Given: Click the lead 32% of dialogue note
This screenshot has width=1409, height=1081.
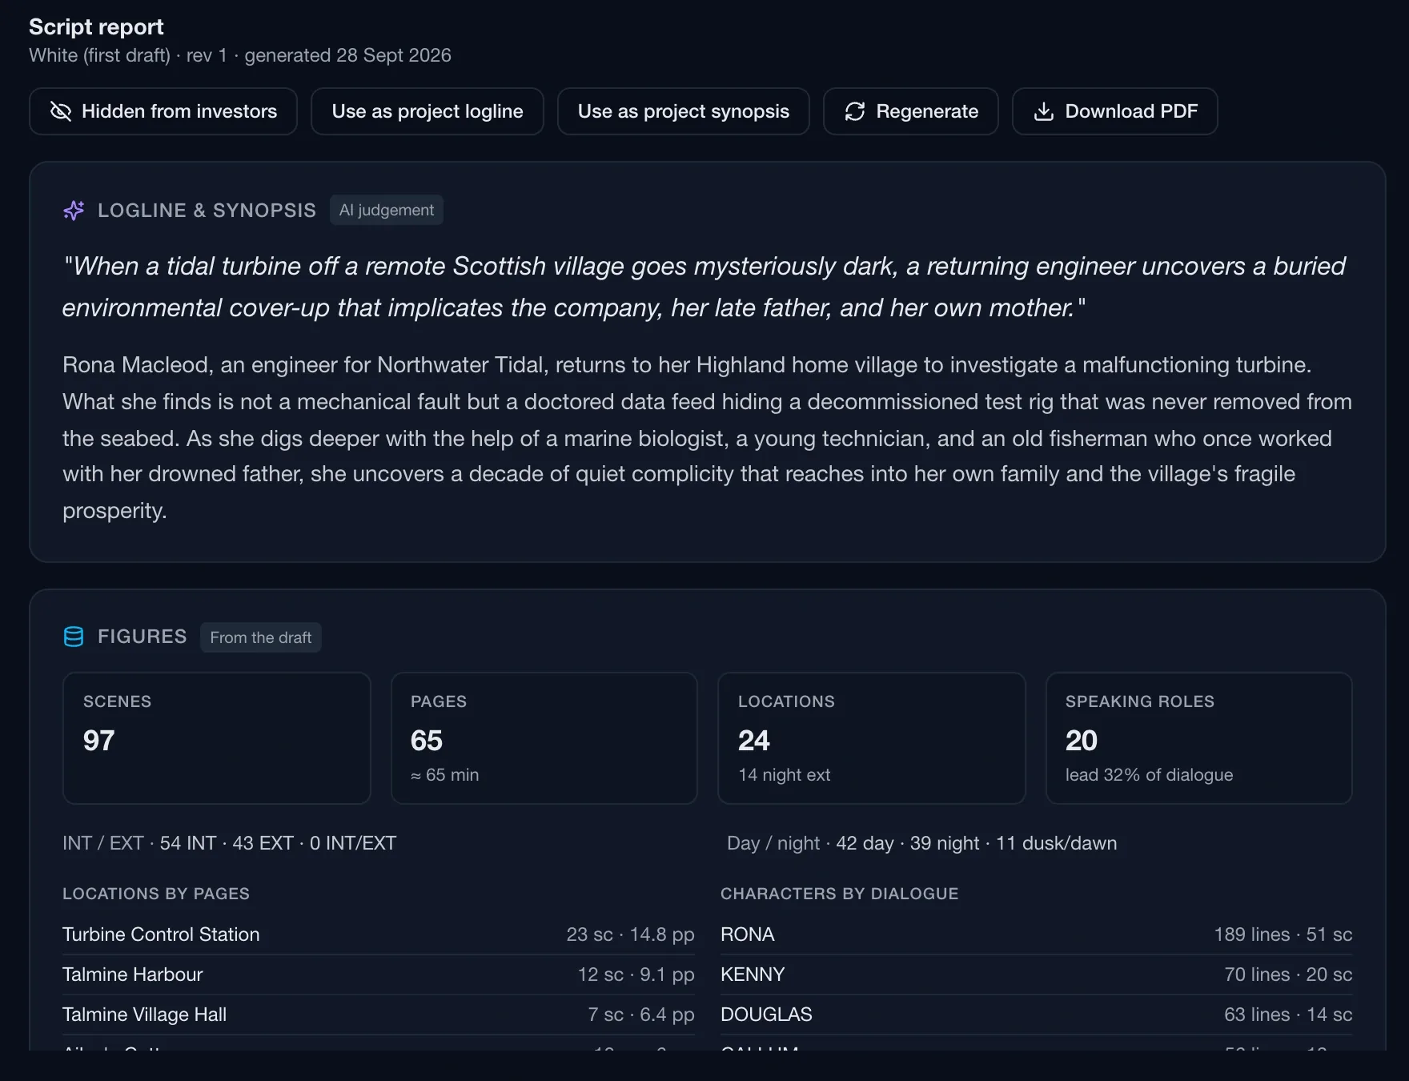Looking at the screenshot, I should click(1149, 774).
